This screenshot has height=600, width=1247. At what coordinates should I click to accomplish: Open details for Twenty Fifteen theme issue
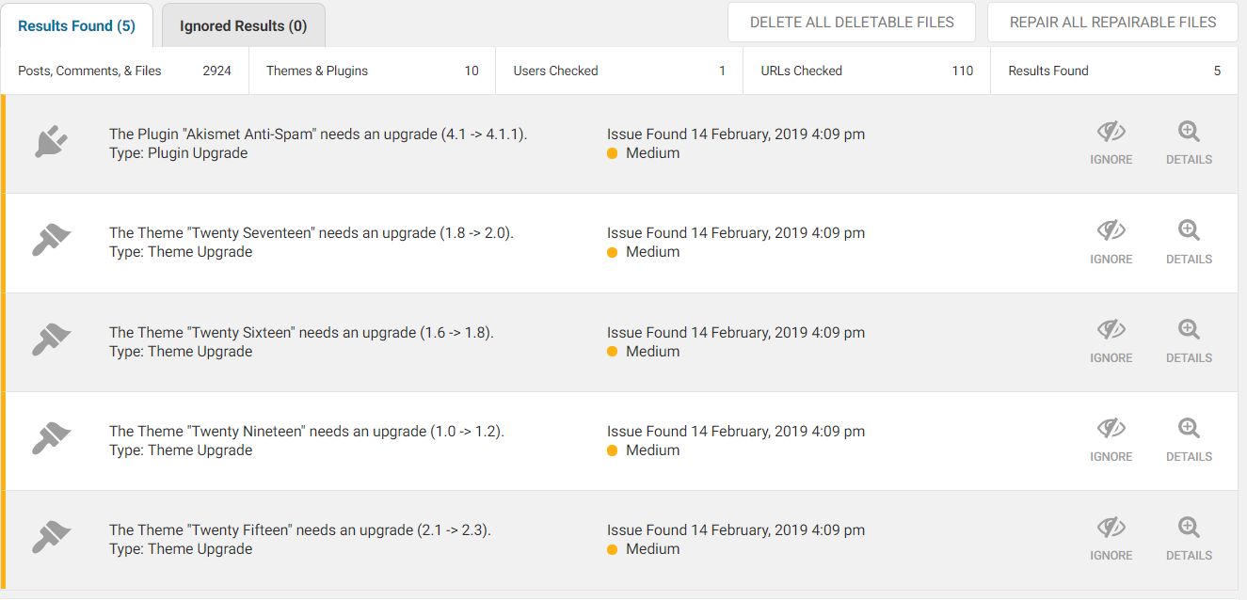[x=1189, y=539]
